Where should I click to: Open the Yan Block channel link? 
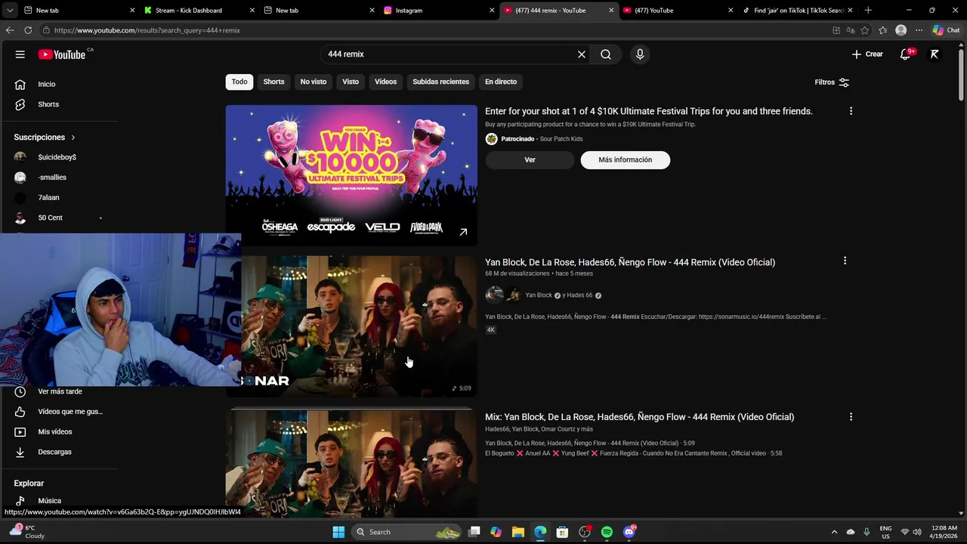click(x=539, y=295)
